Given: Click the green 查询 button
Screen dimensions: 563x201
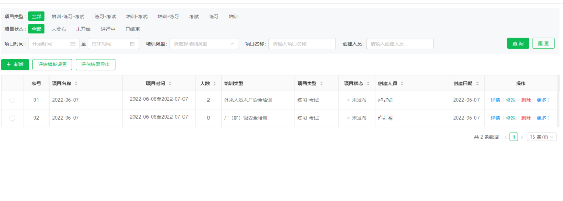Looking at the screenshot, I should point(518,43).
